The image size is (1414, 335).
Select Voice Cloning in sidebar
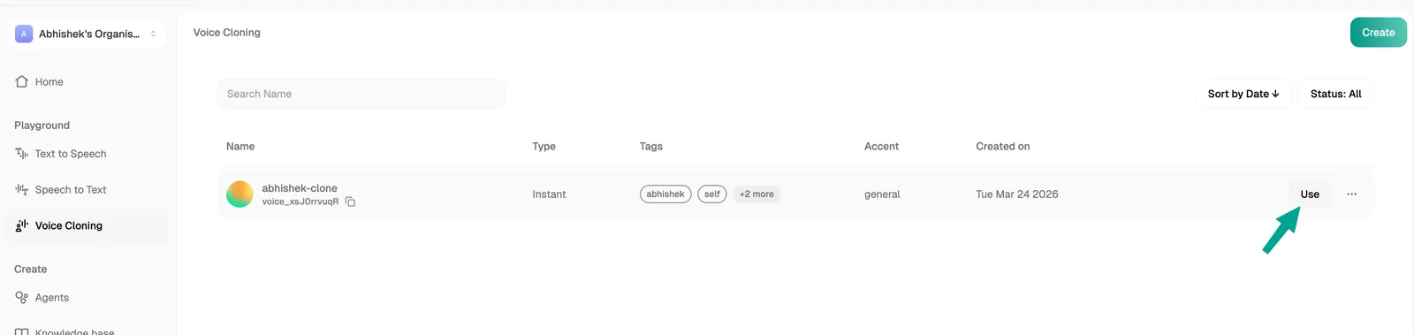[86, 226]
